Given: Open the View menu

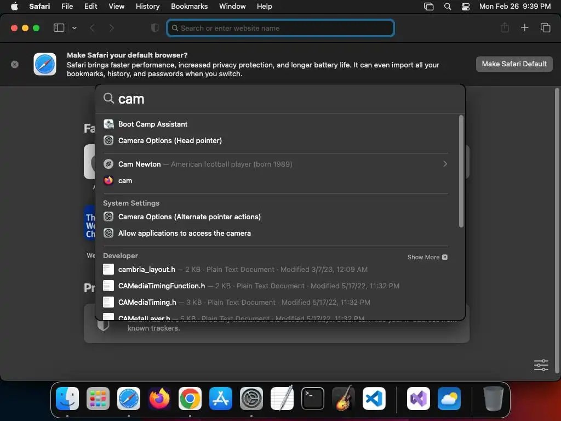Looking at the screenshot, I should [116, 6].
